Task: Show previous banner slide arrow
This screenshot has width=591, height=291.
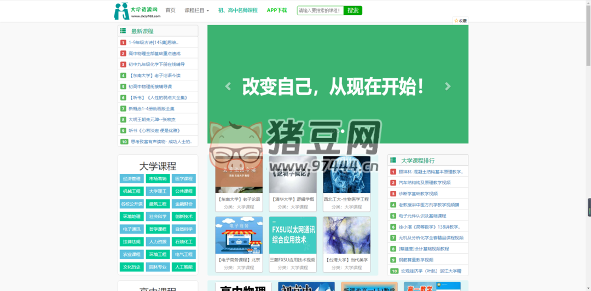Action: click(x=228, y=86)
